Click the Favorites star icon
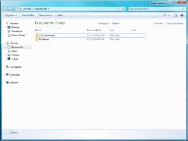The image size is (188, 141). coord(7,23)
